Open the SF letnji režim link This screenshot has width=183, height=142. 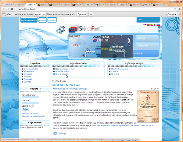pos(62,74)
